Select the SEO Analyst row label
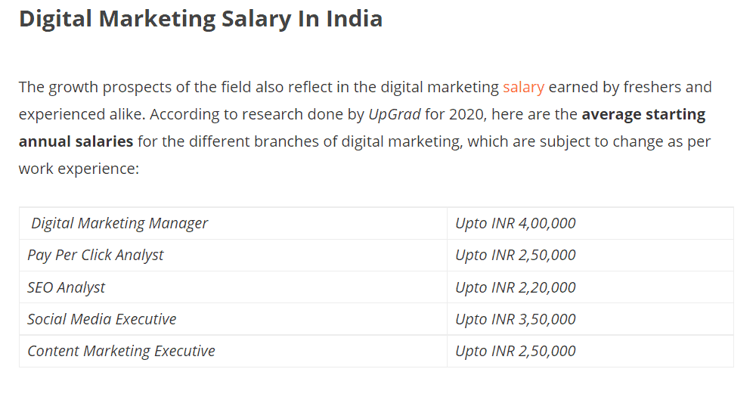This screenshot has height=400, width=756. (66, 287)
